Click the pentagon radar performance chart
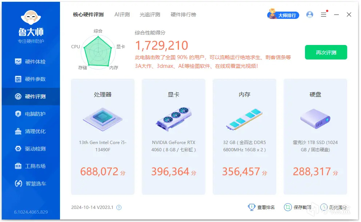The width and height of the screenshot is (361, 222). (x=98, y=52)
